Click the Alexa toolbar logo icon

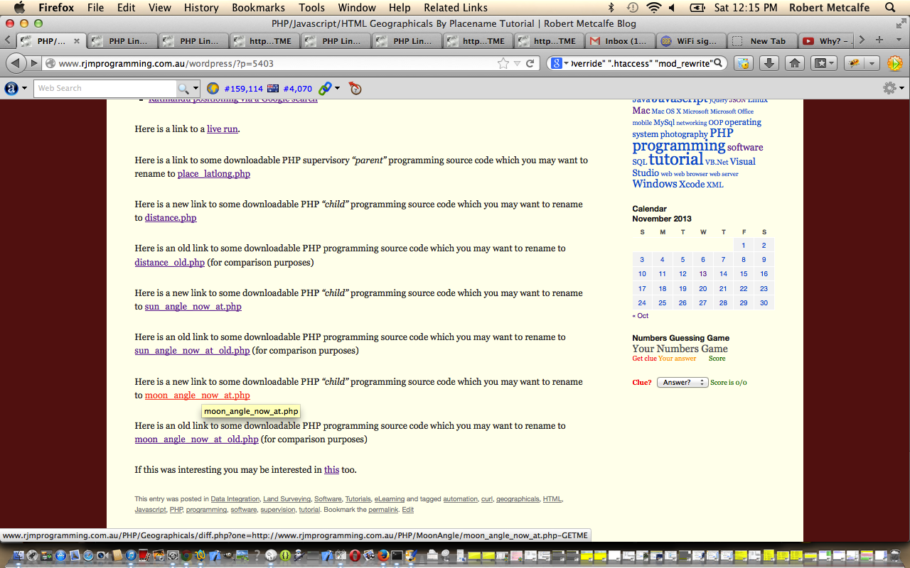pos(11,88)
